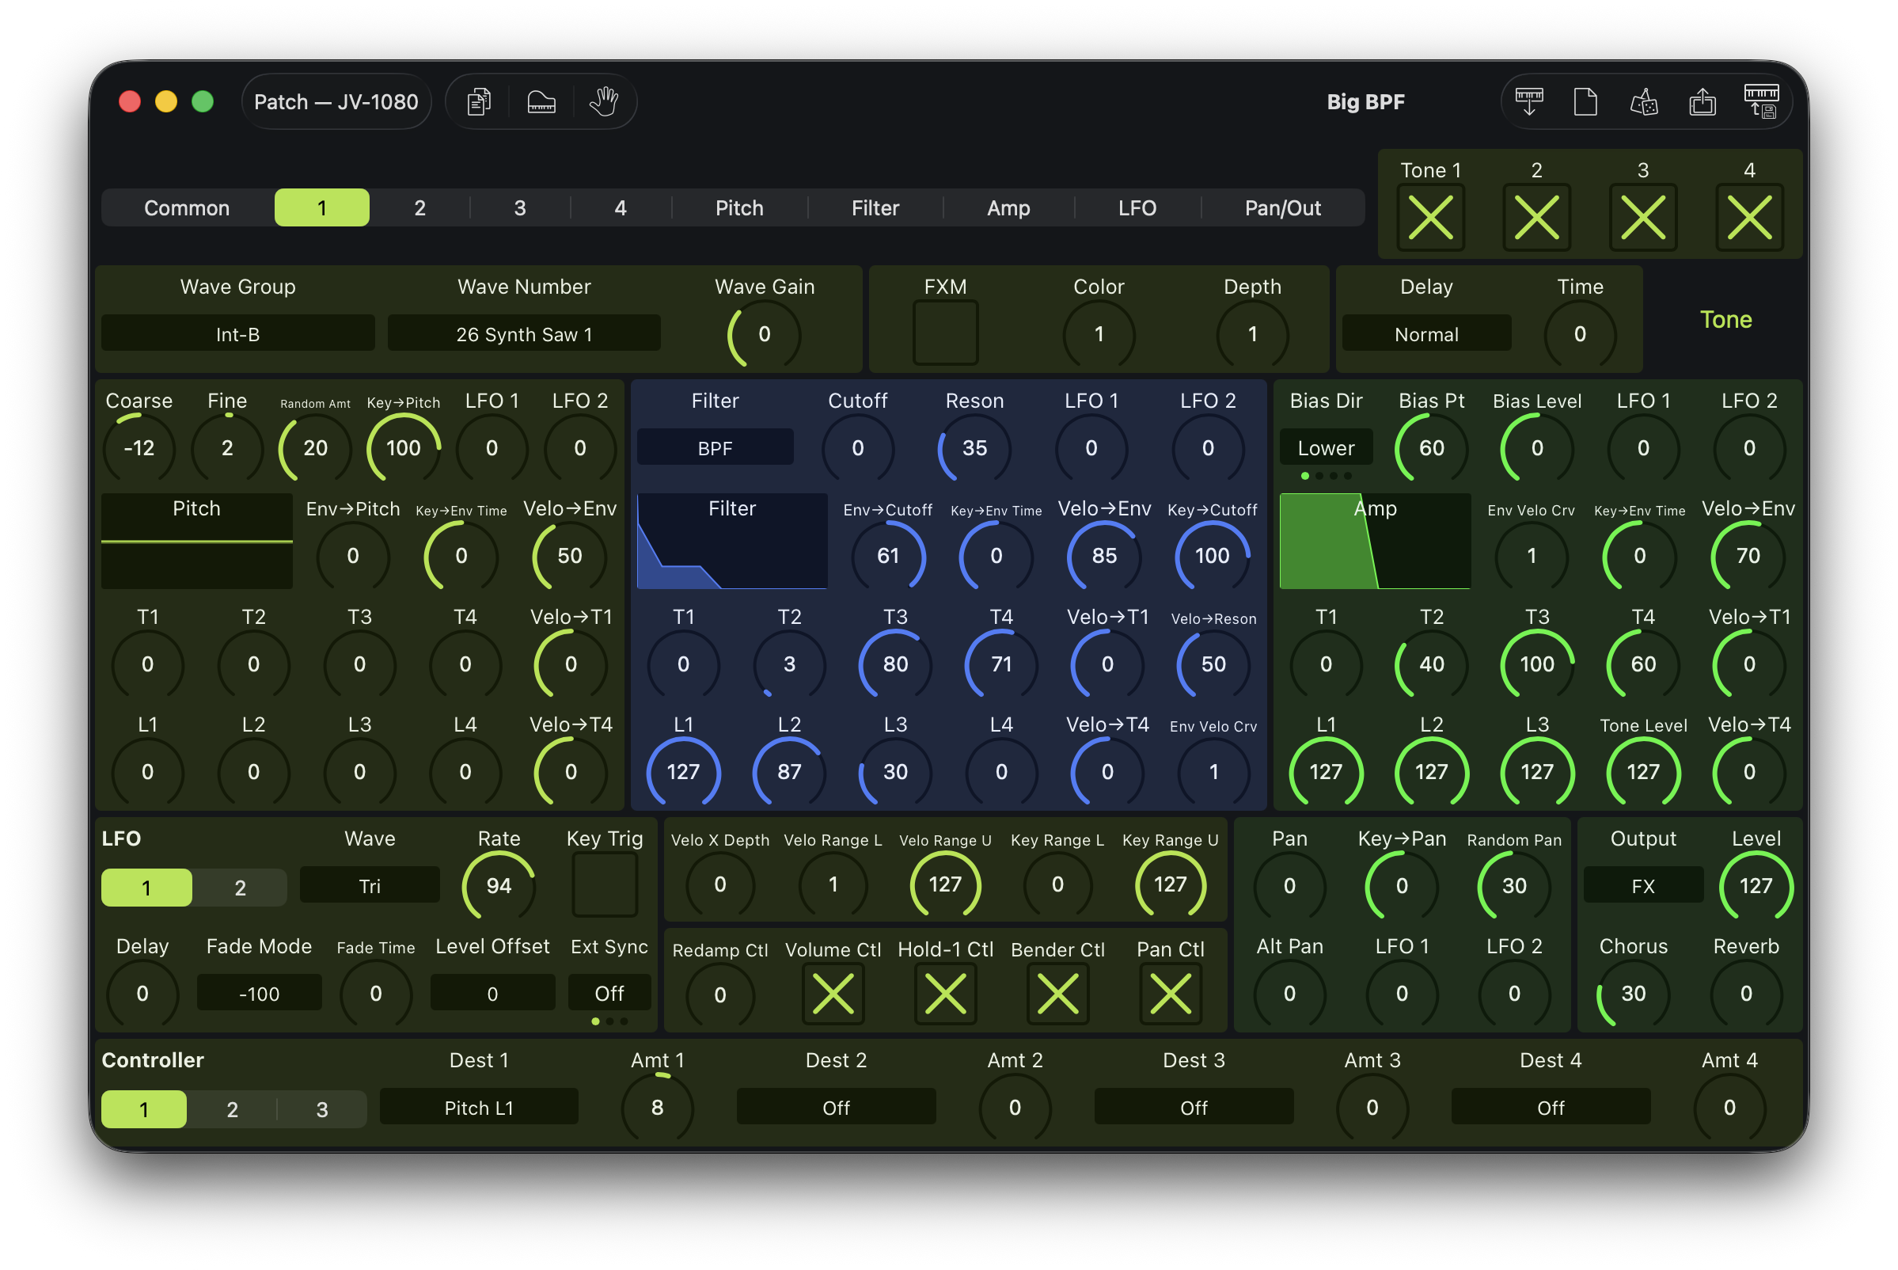The image size is (1898, 1270).
Task: Click the green Tone label
Action: [x=1725, y=319]
